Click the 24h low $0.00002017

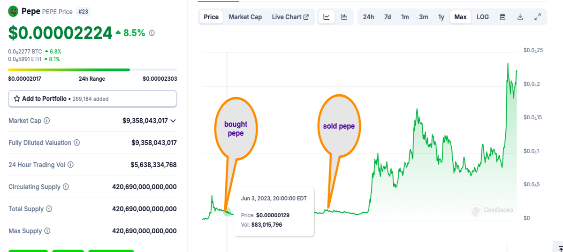[x=25, y=79]
